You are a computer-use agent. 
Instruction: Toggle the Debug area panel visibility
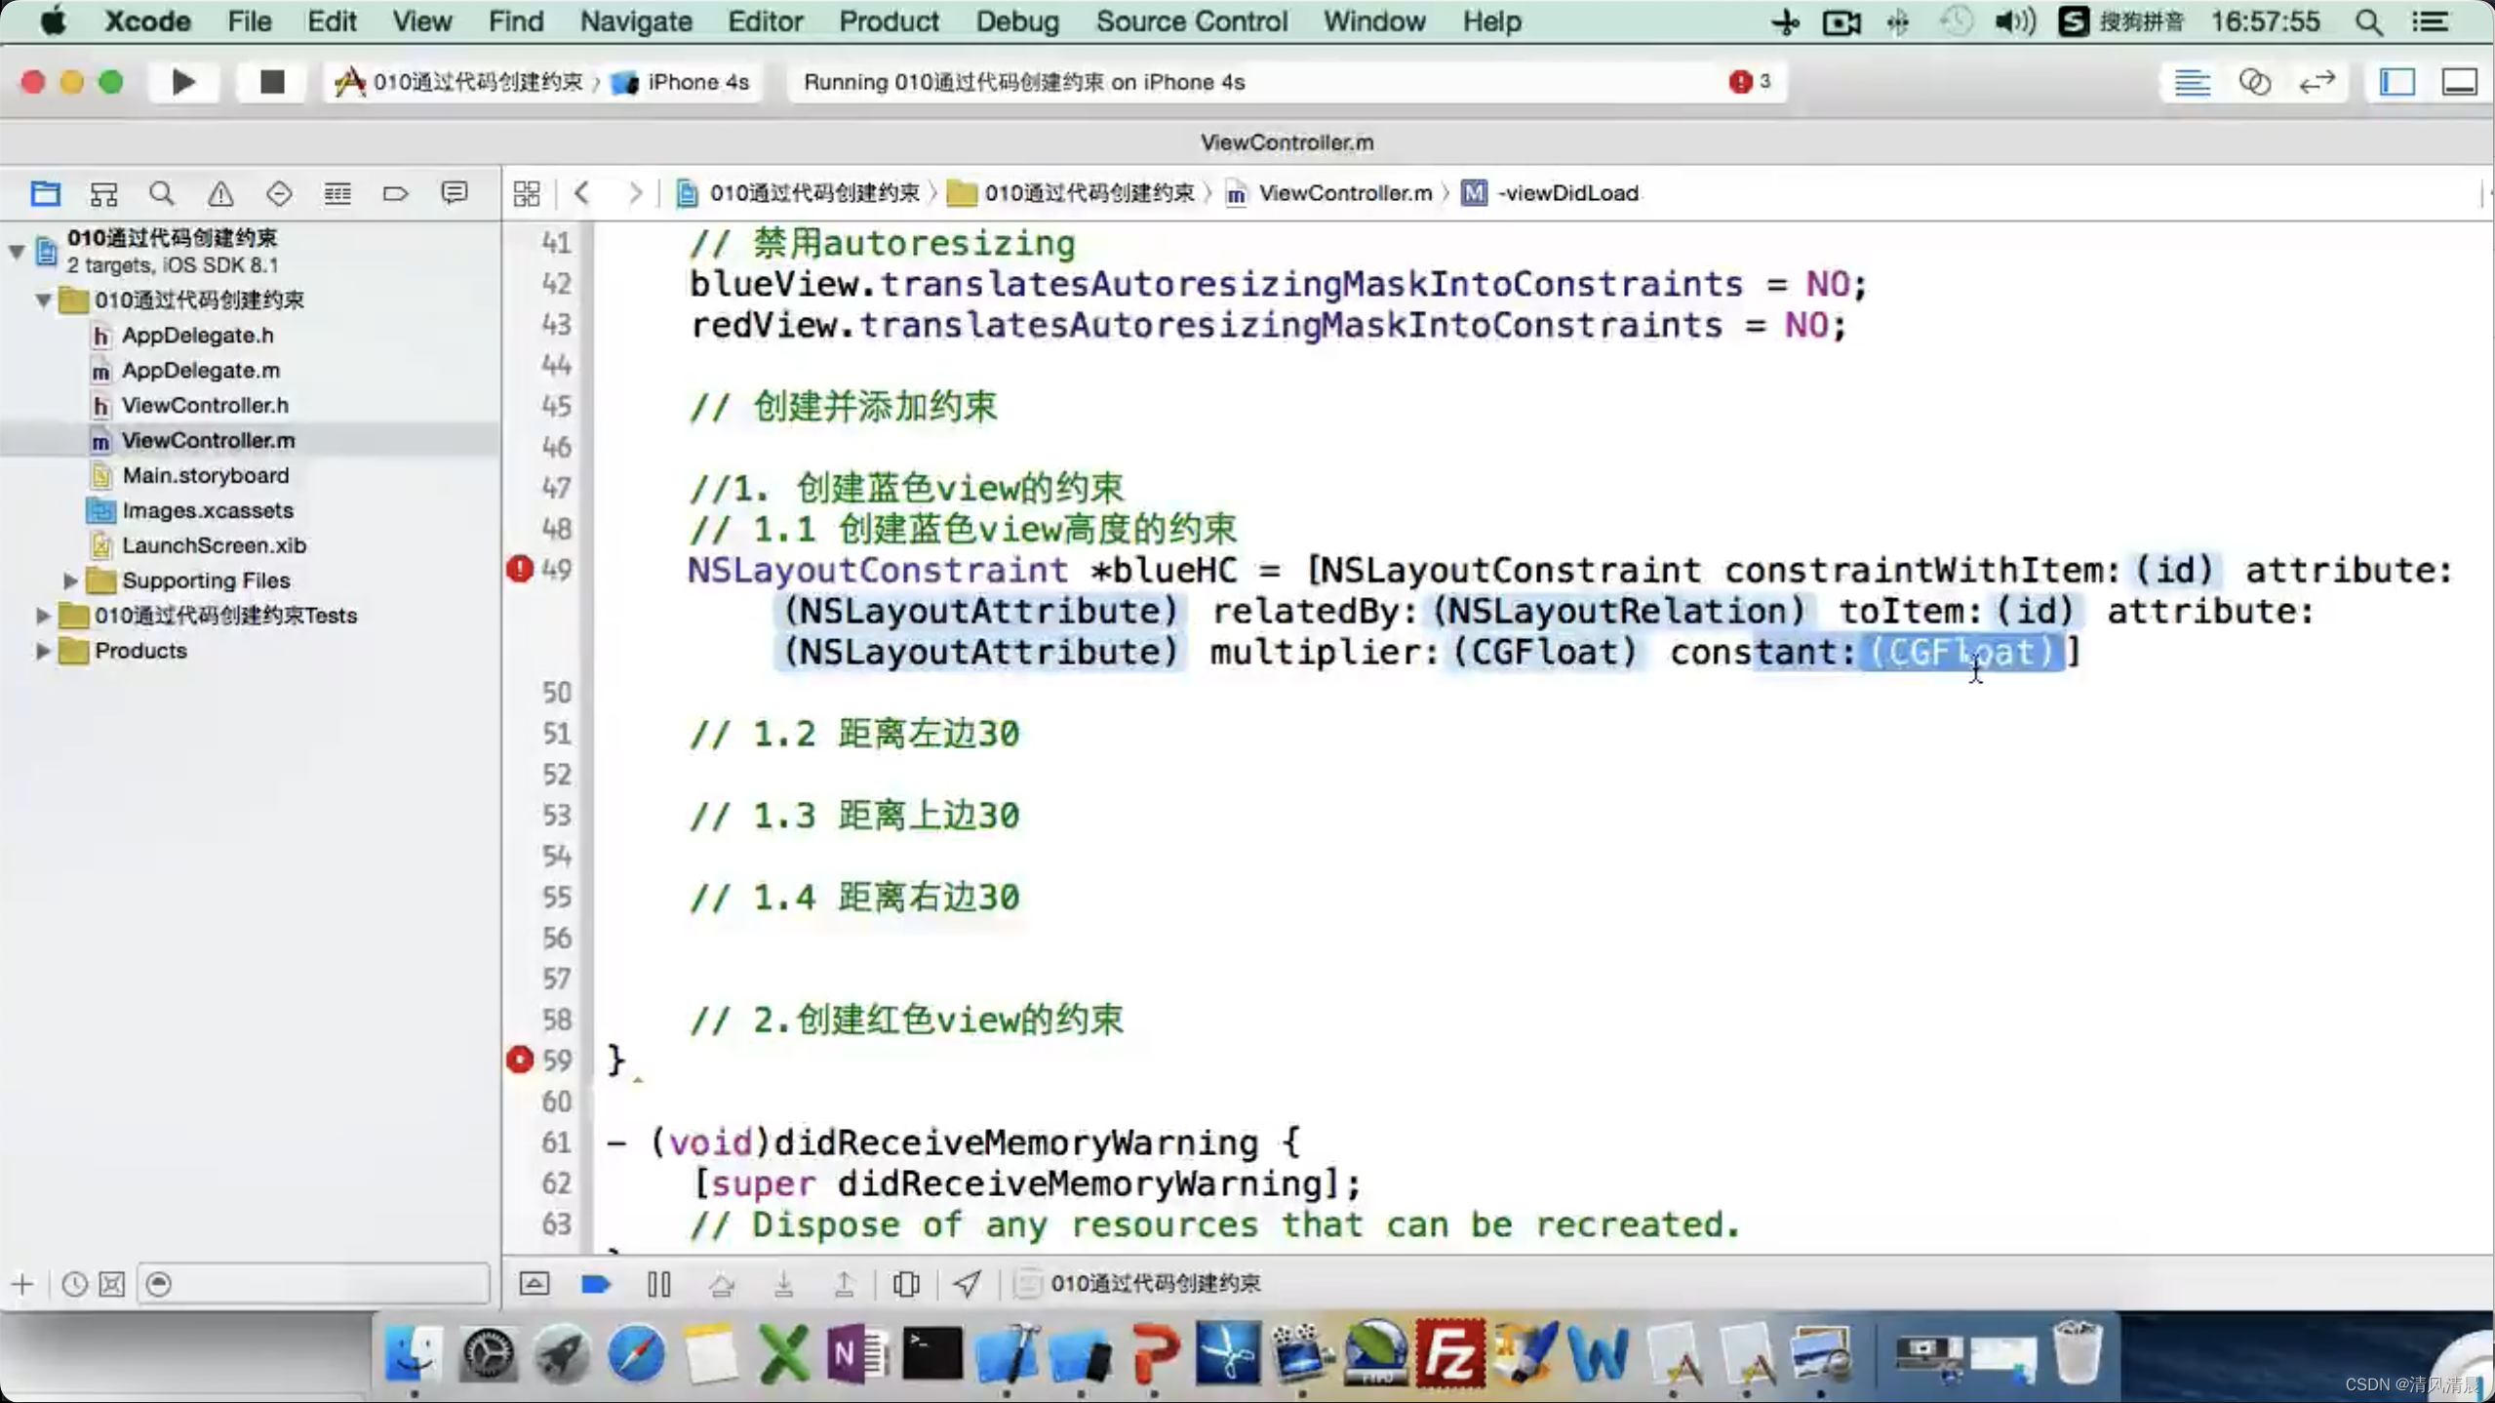[x=2459, y=82]
